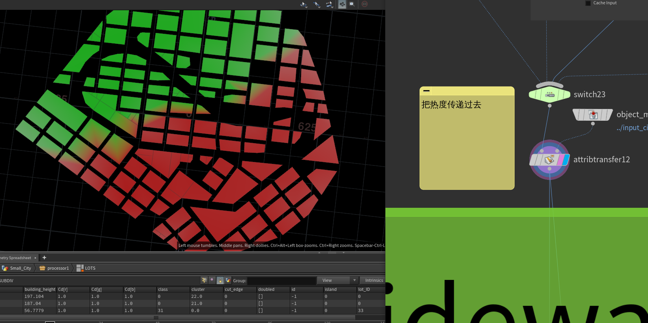Open the first viewport tool dropdown arrow
Image resolution: width=648 pixels, height=323 pixels.
306,7
